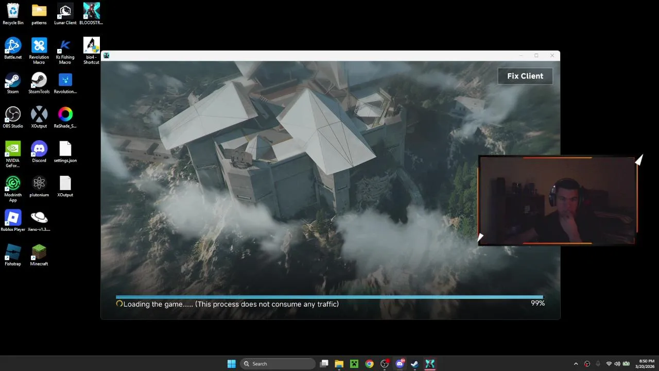Select the settings.json file icon
This screenshot has height=371, width=659.
(65, 152)
